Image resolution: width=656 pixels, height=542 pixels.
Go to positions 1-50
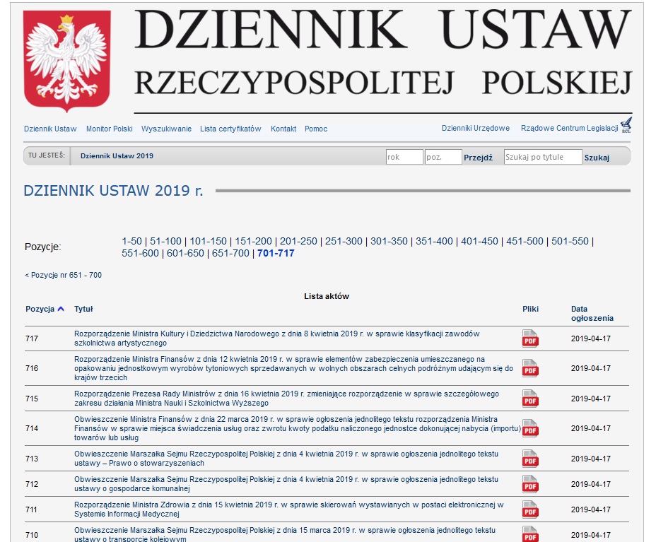[131, 241]
